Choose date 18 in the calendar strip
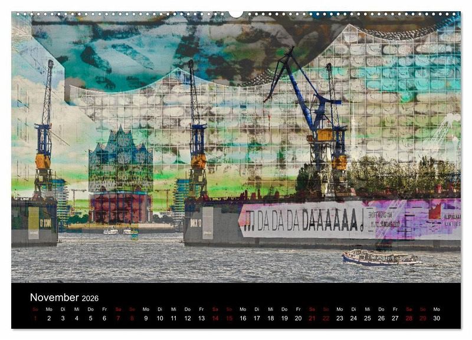The width and height of the screenshot is (472, 340). pos(271,318)
